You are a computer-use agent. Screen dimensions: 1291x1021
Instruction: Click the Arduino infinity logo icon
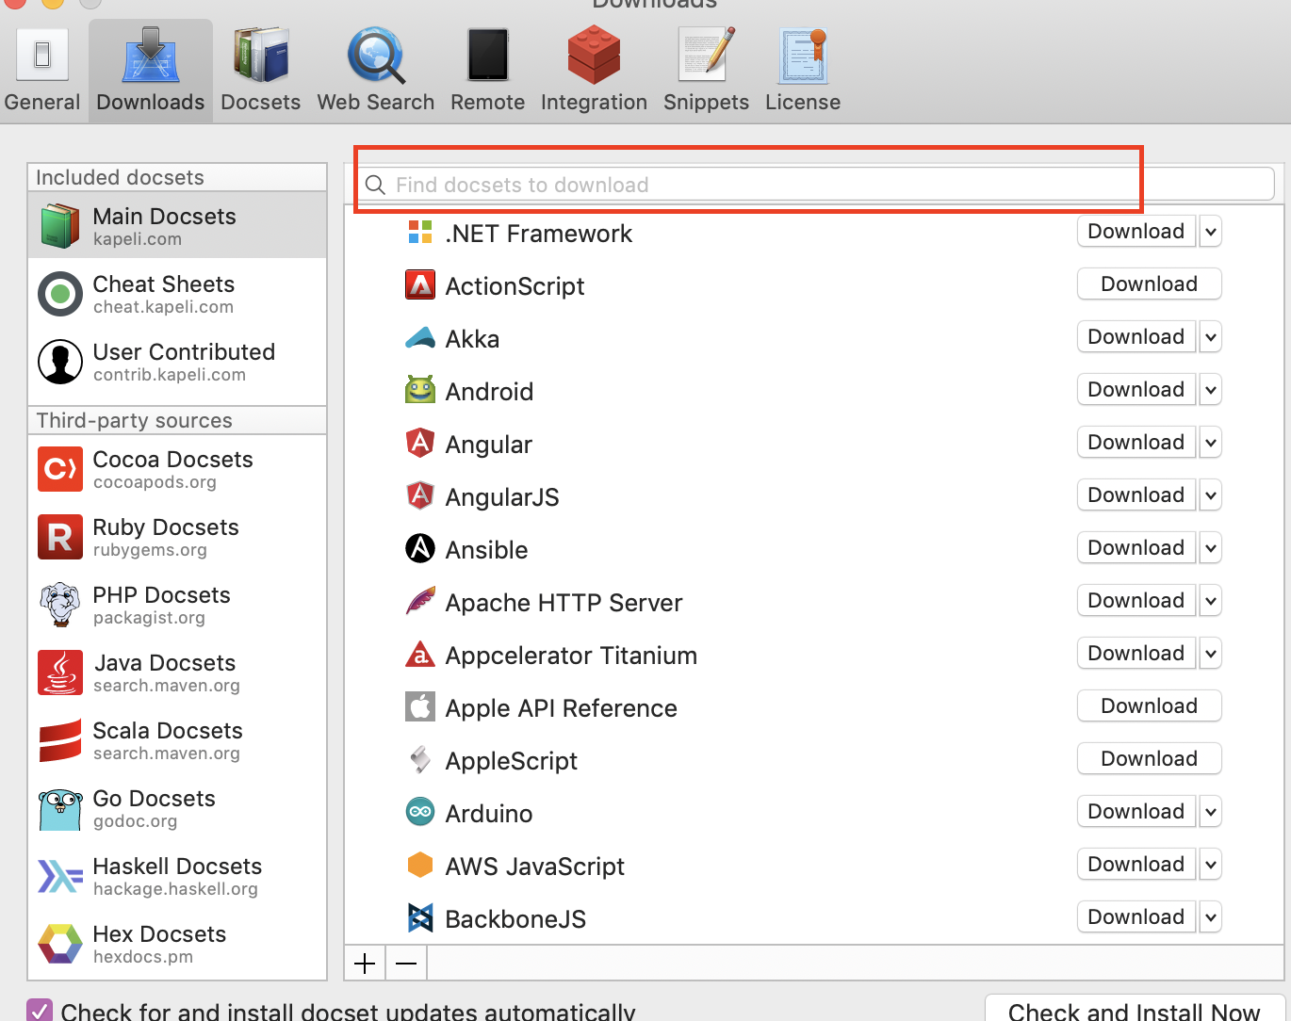420,812
